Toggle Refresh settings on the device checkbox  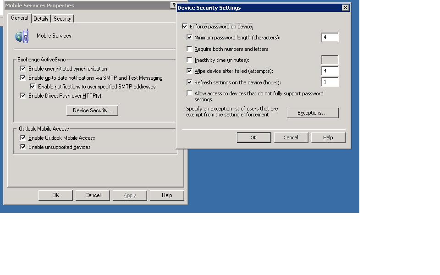click(x=189, y=82)
